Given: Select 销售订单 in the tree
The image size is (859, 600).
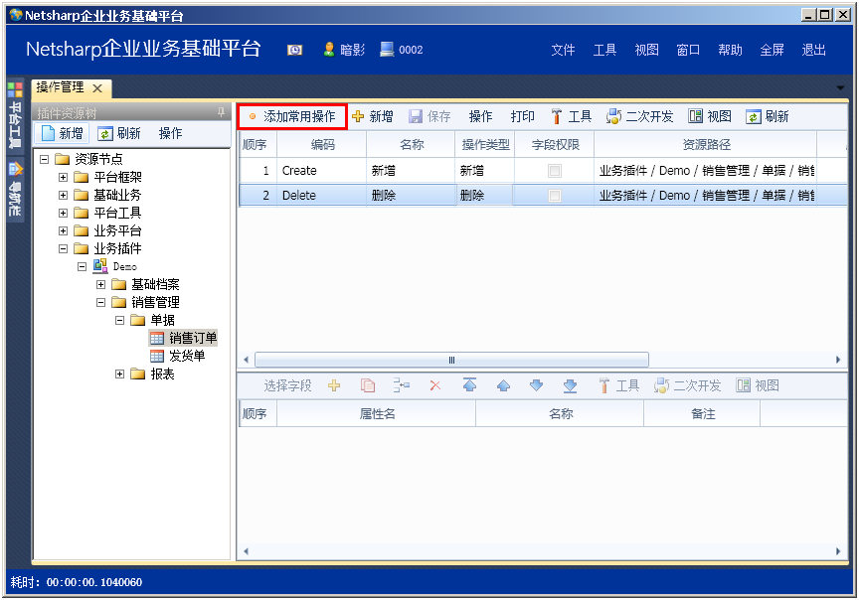Looking at the screenshot, I should [184, 339].
